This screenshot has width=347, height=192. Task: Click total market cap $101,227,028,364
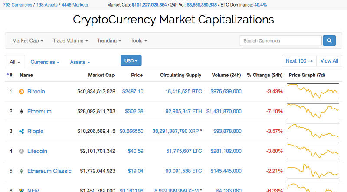click(x=149, y=5)
